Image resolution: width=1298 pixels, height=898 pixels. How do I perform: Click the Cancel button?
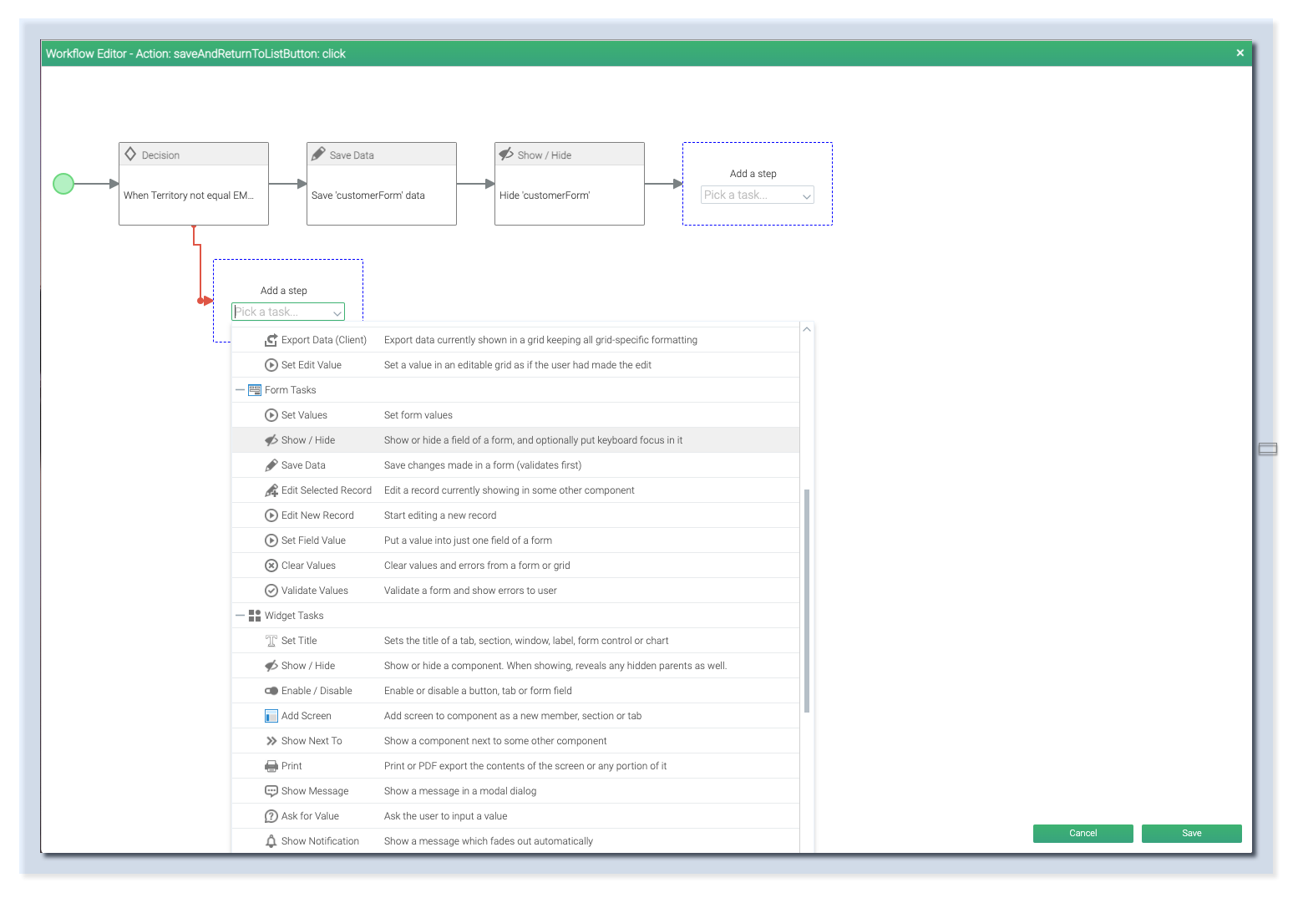click(x=1083, y=833)
